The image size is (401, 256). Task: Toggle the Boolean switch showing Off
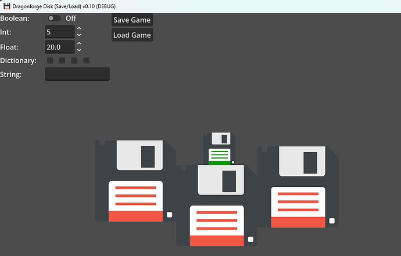(54, 19)
